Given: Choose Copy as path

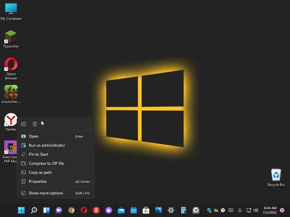Looking at the screenshot, I should click(56, 173).
